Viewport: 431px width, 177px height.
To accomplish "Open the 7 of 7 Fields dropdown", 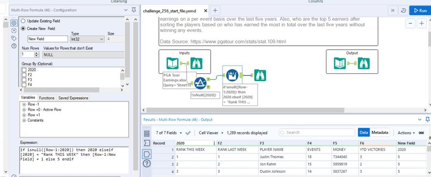I will coord(169,133).
